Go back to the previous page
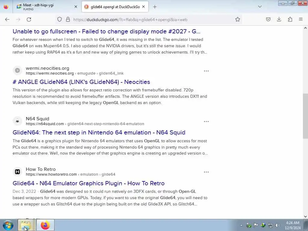Screen dimensions: 308x231 tap(7, 20)
